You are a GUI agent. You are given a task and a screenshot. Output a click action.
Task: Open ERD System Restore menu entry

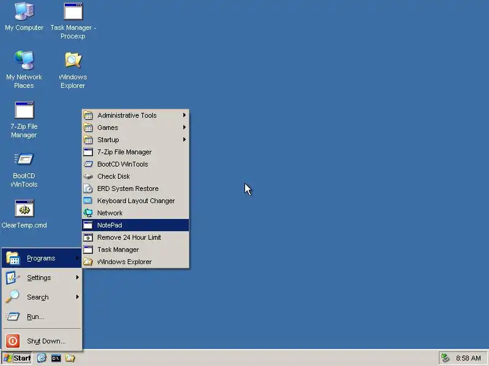(135, 188)
